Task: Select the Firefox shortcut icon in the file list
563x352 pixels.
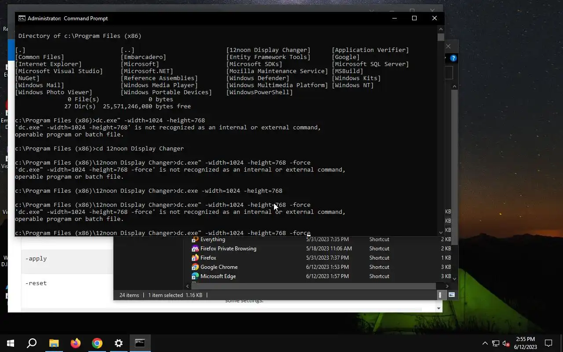Action: tap(195, 258)
